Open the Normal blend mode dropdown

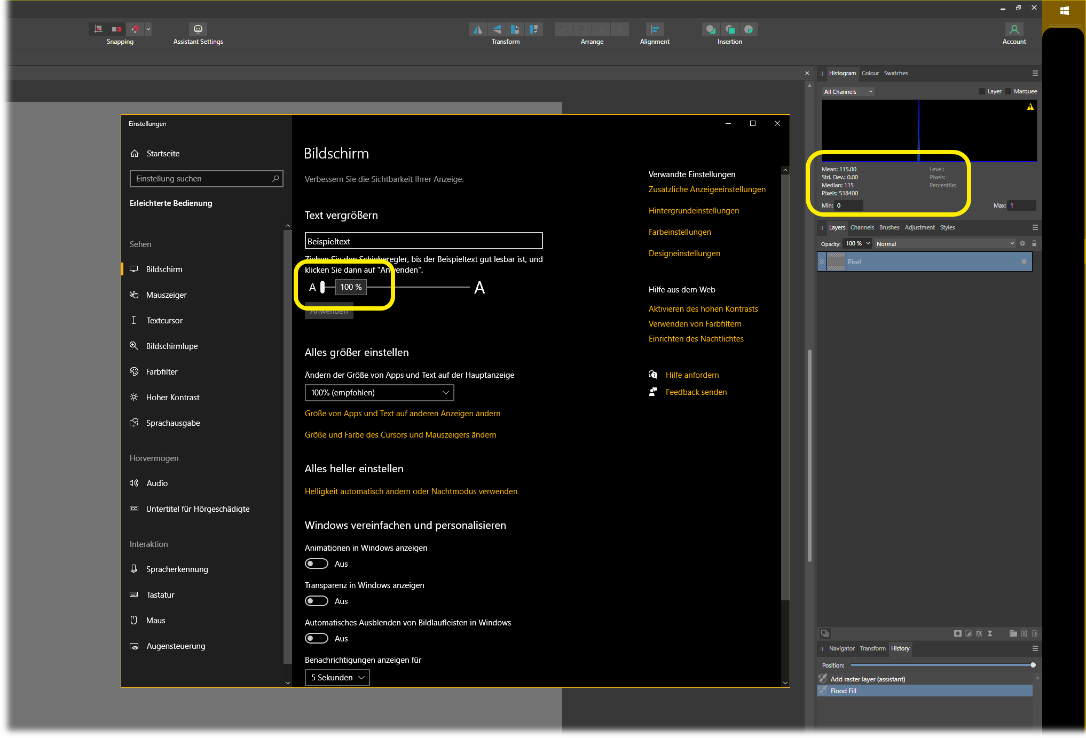(x=944, y=243)
